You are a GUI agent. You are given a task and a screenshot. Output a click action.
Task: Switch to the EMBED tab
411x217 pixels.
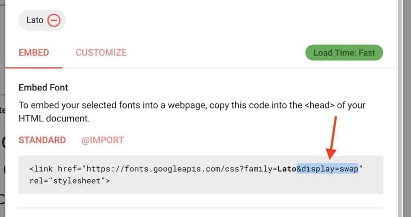[34, 53]
